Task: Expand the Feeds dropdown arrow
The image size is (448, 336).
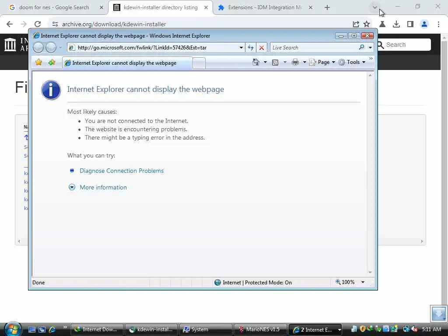Action: tap(284, 62)
